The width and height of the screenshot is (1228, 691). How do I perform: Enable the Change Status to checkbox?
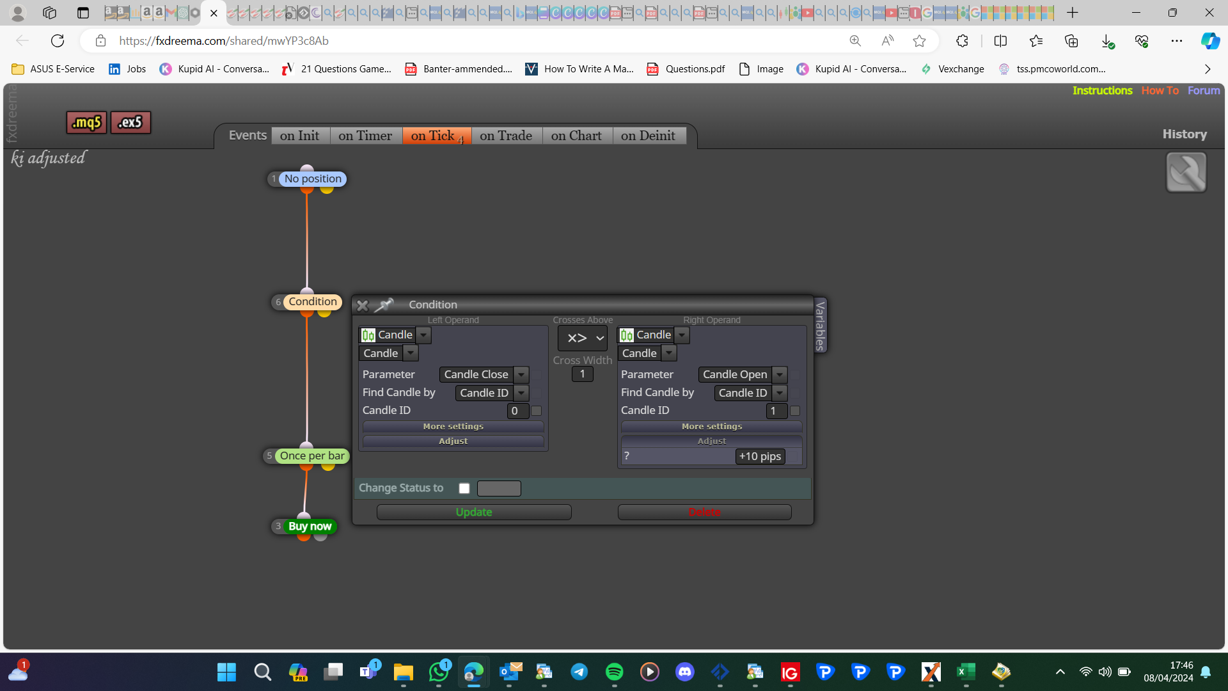tap(464, 488)
